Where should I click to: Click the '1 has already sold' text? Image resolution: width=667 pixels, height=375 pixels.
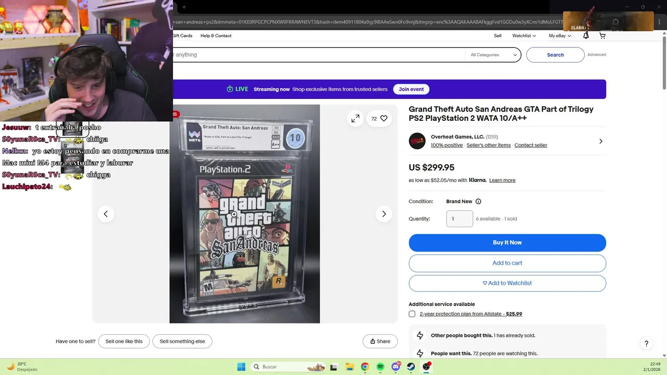point(514,336)
